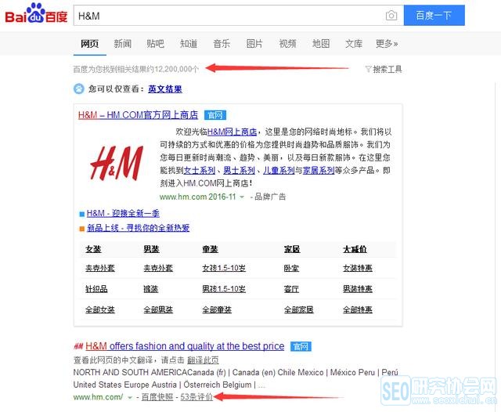The height and width of the screenshot is (412, 501).
Task: Open the 全部特惠 link
Action: tap(358, 309)
